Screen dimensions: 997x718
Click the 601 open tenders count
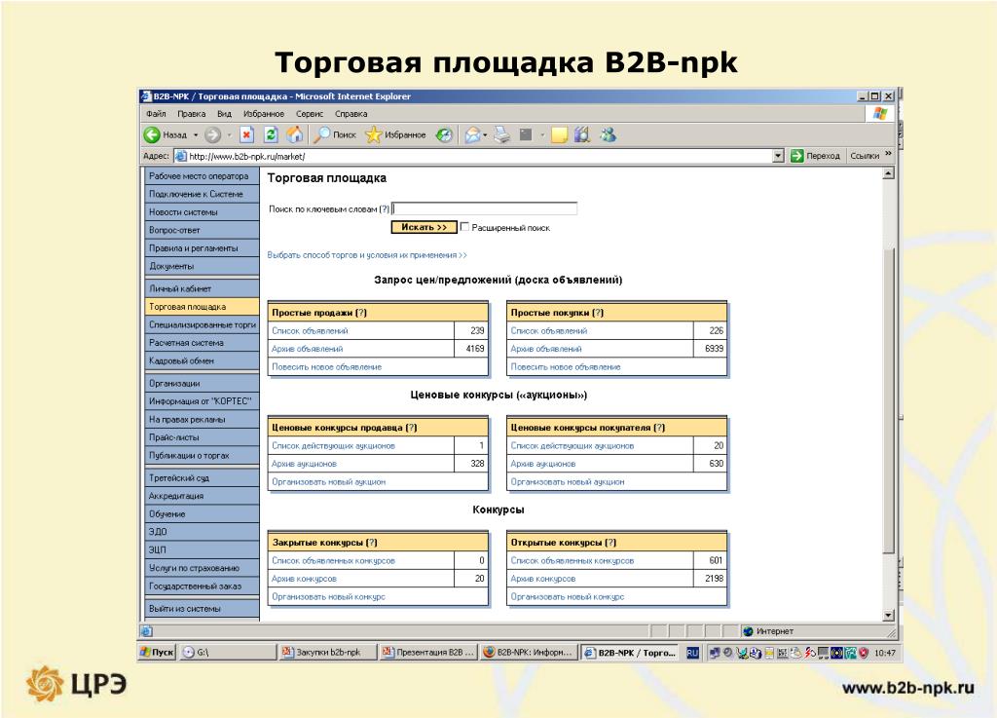710,561
